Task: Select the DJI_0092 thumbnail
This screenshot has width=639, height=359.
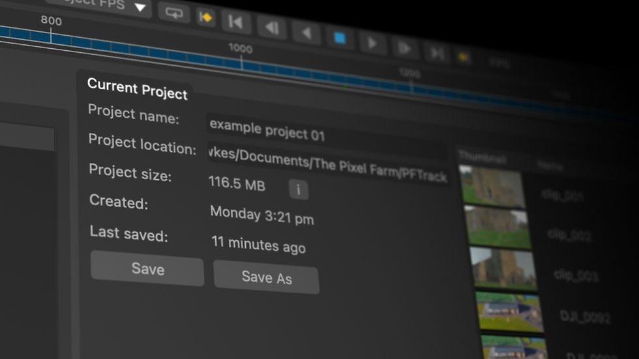Action: [509, 311]
